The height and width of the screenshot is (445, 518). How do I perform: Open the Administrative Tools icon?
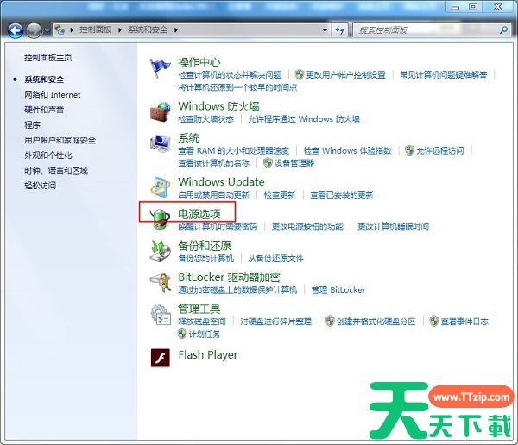point(161,315)
